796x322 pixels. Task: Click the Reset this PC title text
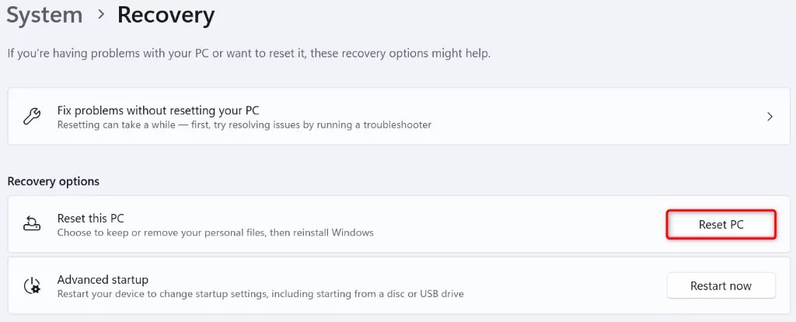(x=90, y=219)
